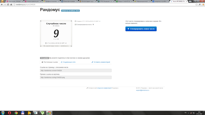Viewport: 205px width, 115px height.
Task: Launch uTorrent from the taskbar
Action: [42, 113]
